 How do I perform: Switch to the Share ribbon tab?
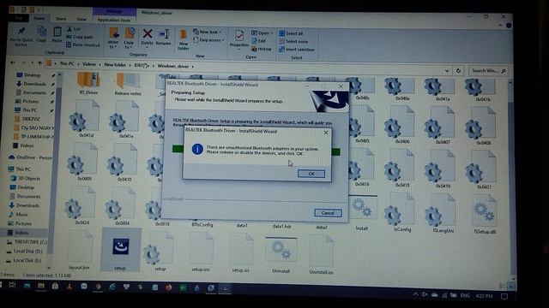(61, 19)
